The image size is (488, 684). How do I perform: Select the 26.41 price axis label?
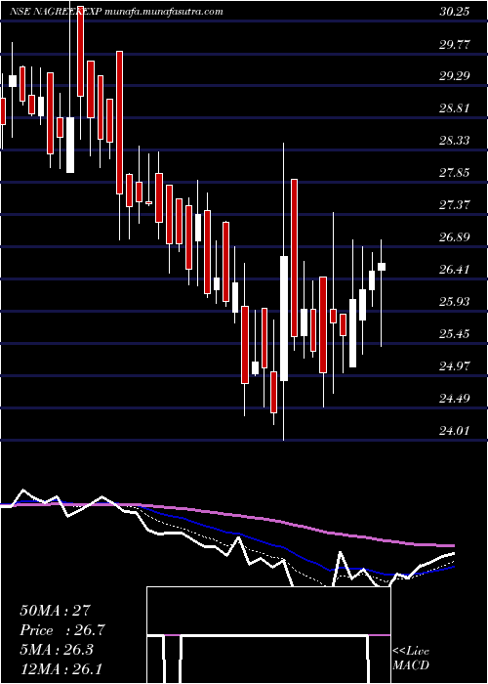point(454,269)
